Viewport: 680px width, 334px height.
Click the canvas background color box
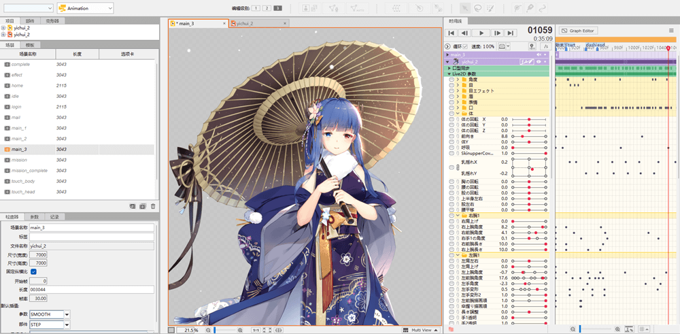point(171,330)
